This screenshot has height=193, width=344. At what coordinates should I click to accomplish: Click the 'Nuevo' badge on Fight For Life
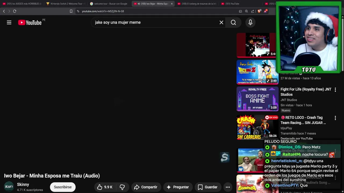coord(286,110)
